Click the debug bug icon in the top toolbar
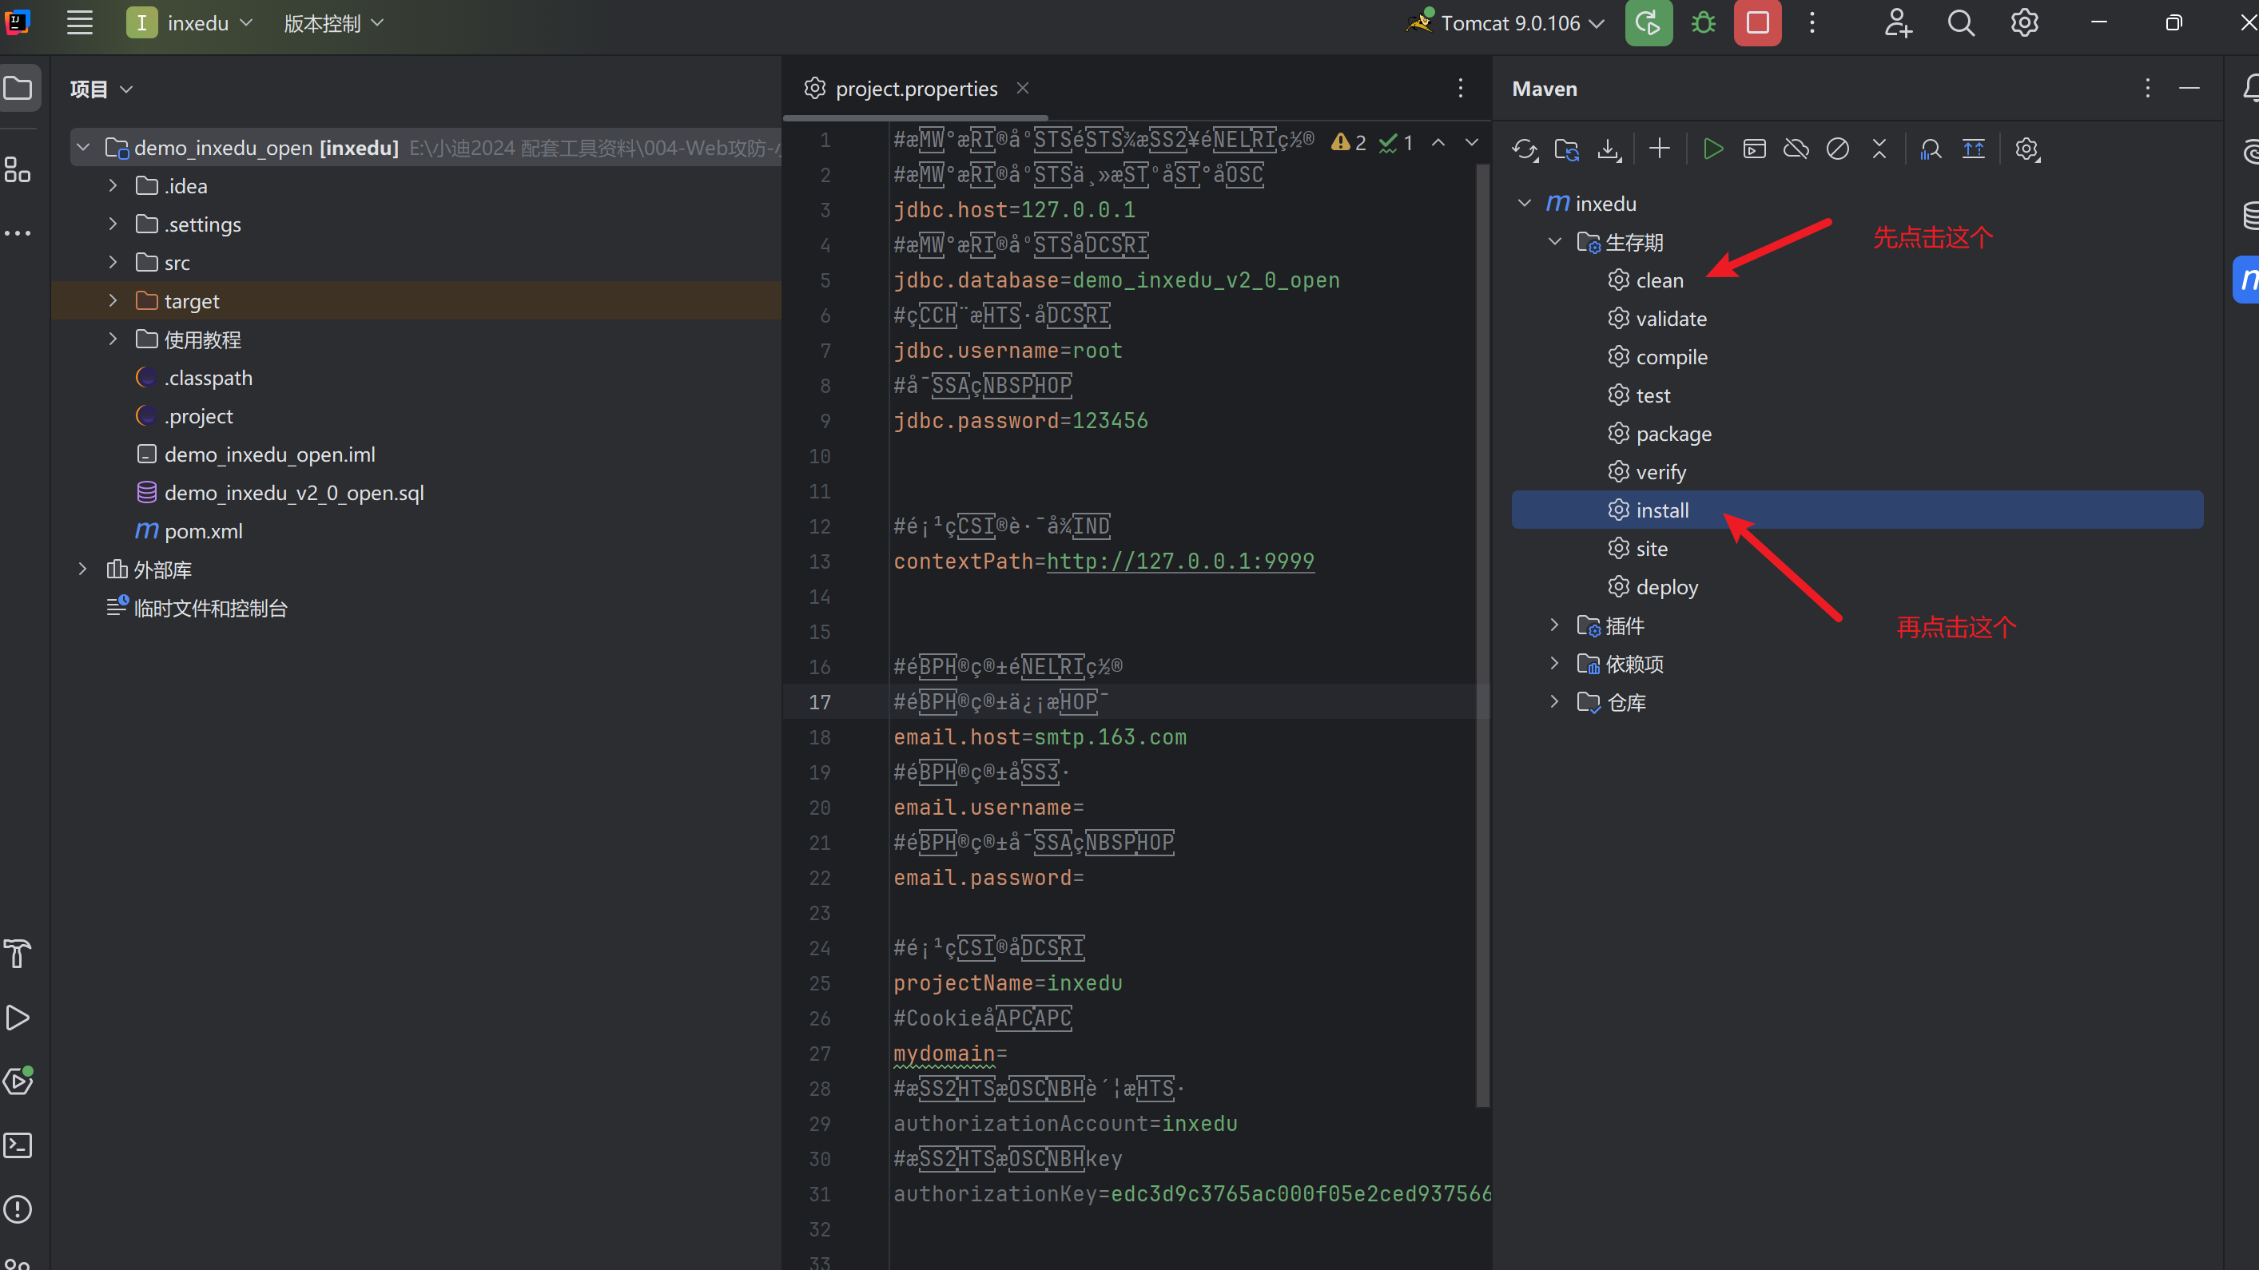 [1703, 23]
